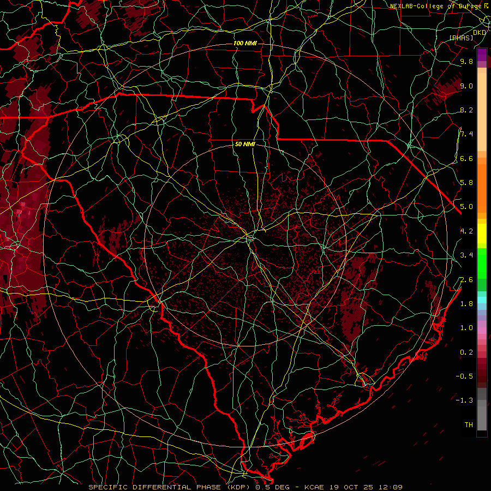Click the 8.2 value on the color scale
The width and height of the screenshot is (491, 491).
(x=466, y=110)
